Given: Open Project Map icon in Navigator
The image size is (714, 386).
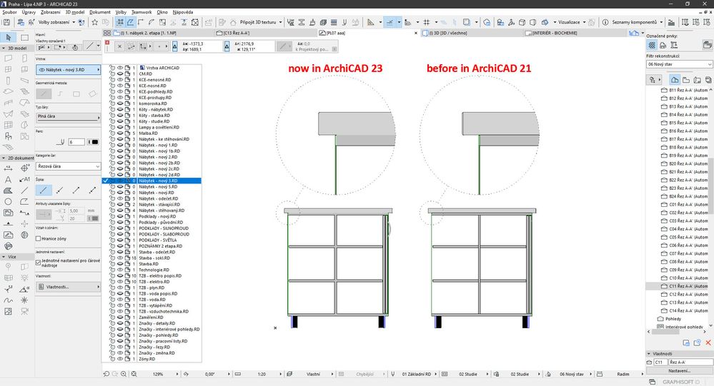Looking at the screenshot, I should click(x=675, y=80).
